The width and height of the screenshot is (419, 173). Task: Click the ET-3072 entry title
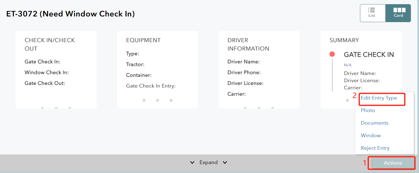(x=70, y=14)
